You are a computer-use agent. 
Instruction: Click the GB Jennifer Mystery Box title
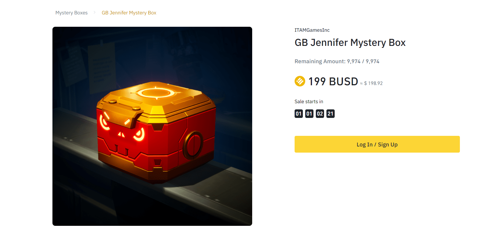[x=350, y=43]
